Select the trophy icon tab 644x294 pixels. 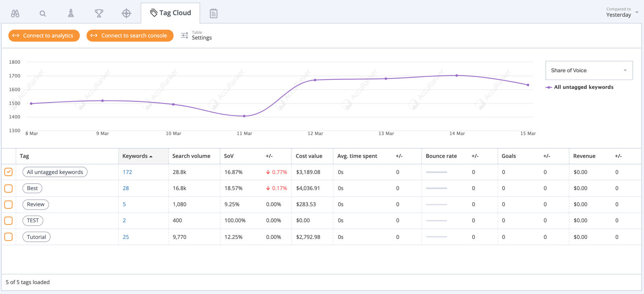click(99, 13)
